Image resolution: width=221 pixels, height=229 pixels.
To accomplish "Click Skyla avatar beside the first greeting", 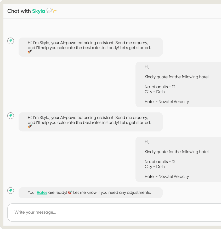I will coord(10,41).
